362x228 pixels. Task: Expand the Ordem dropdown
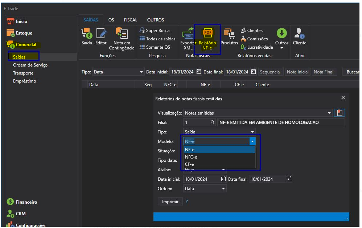[223, 189]
